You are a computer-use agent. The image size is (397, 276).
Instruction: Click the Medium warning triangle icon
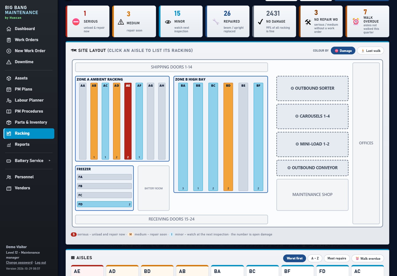click(x=121, y=22)
